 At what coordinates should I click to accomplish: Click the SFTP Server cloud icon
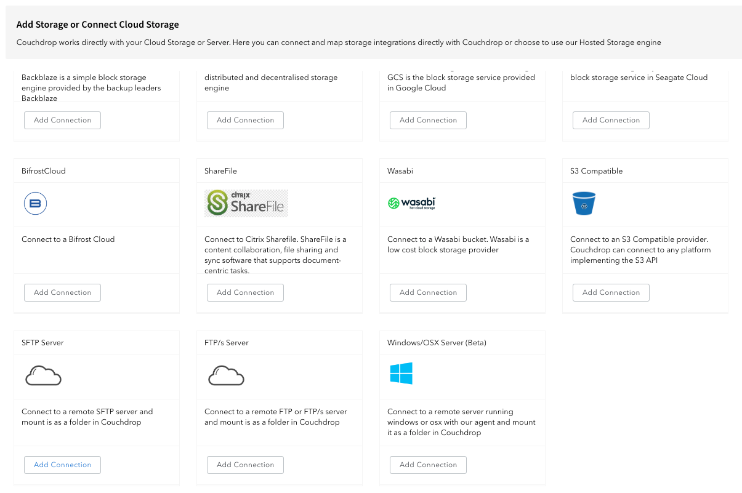43,375
